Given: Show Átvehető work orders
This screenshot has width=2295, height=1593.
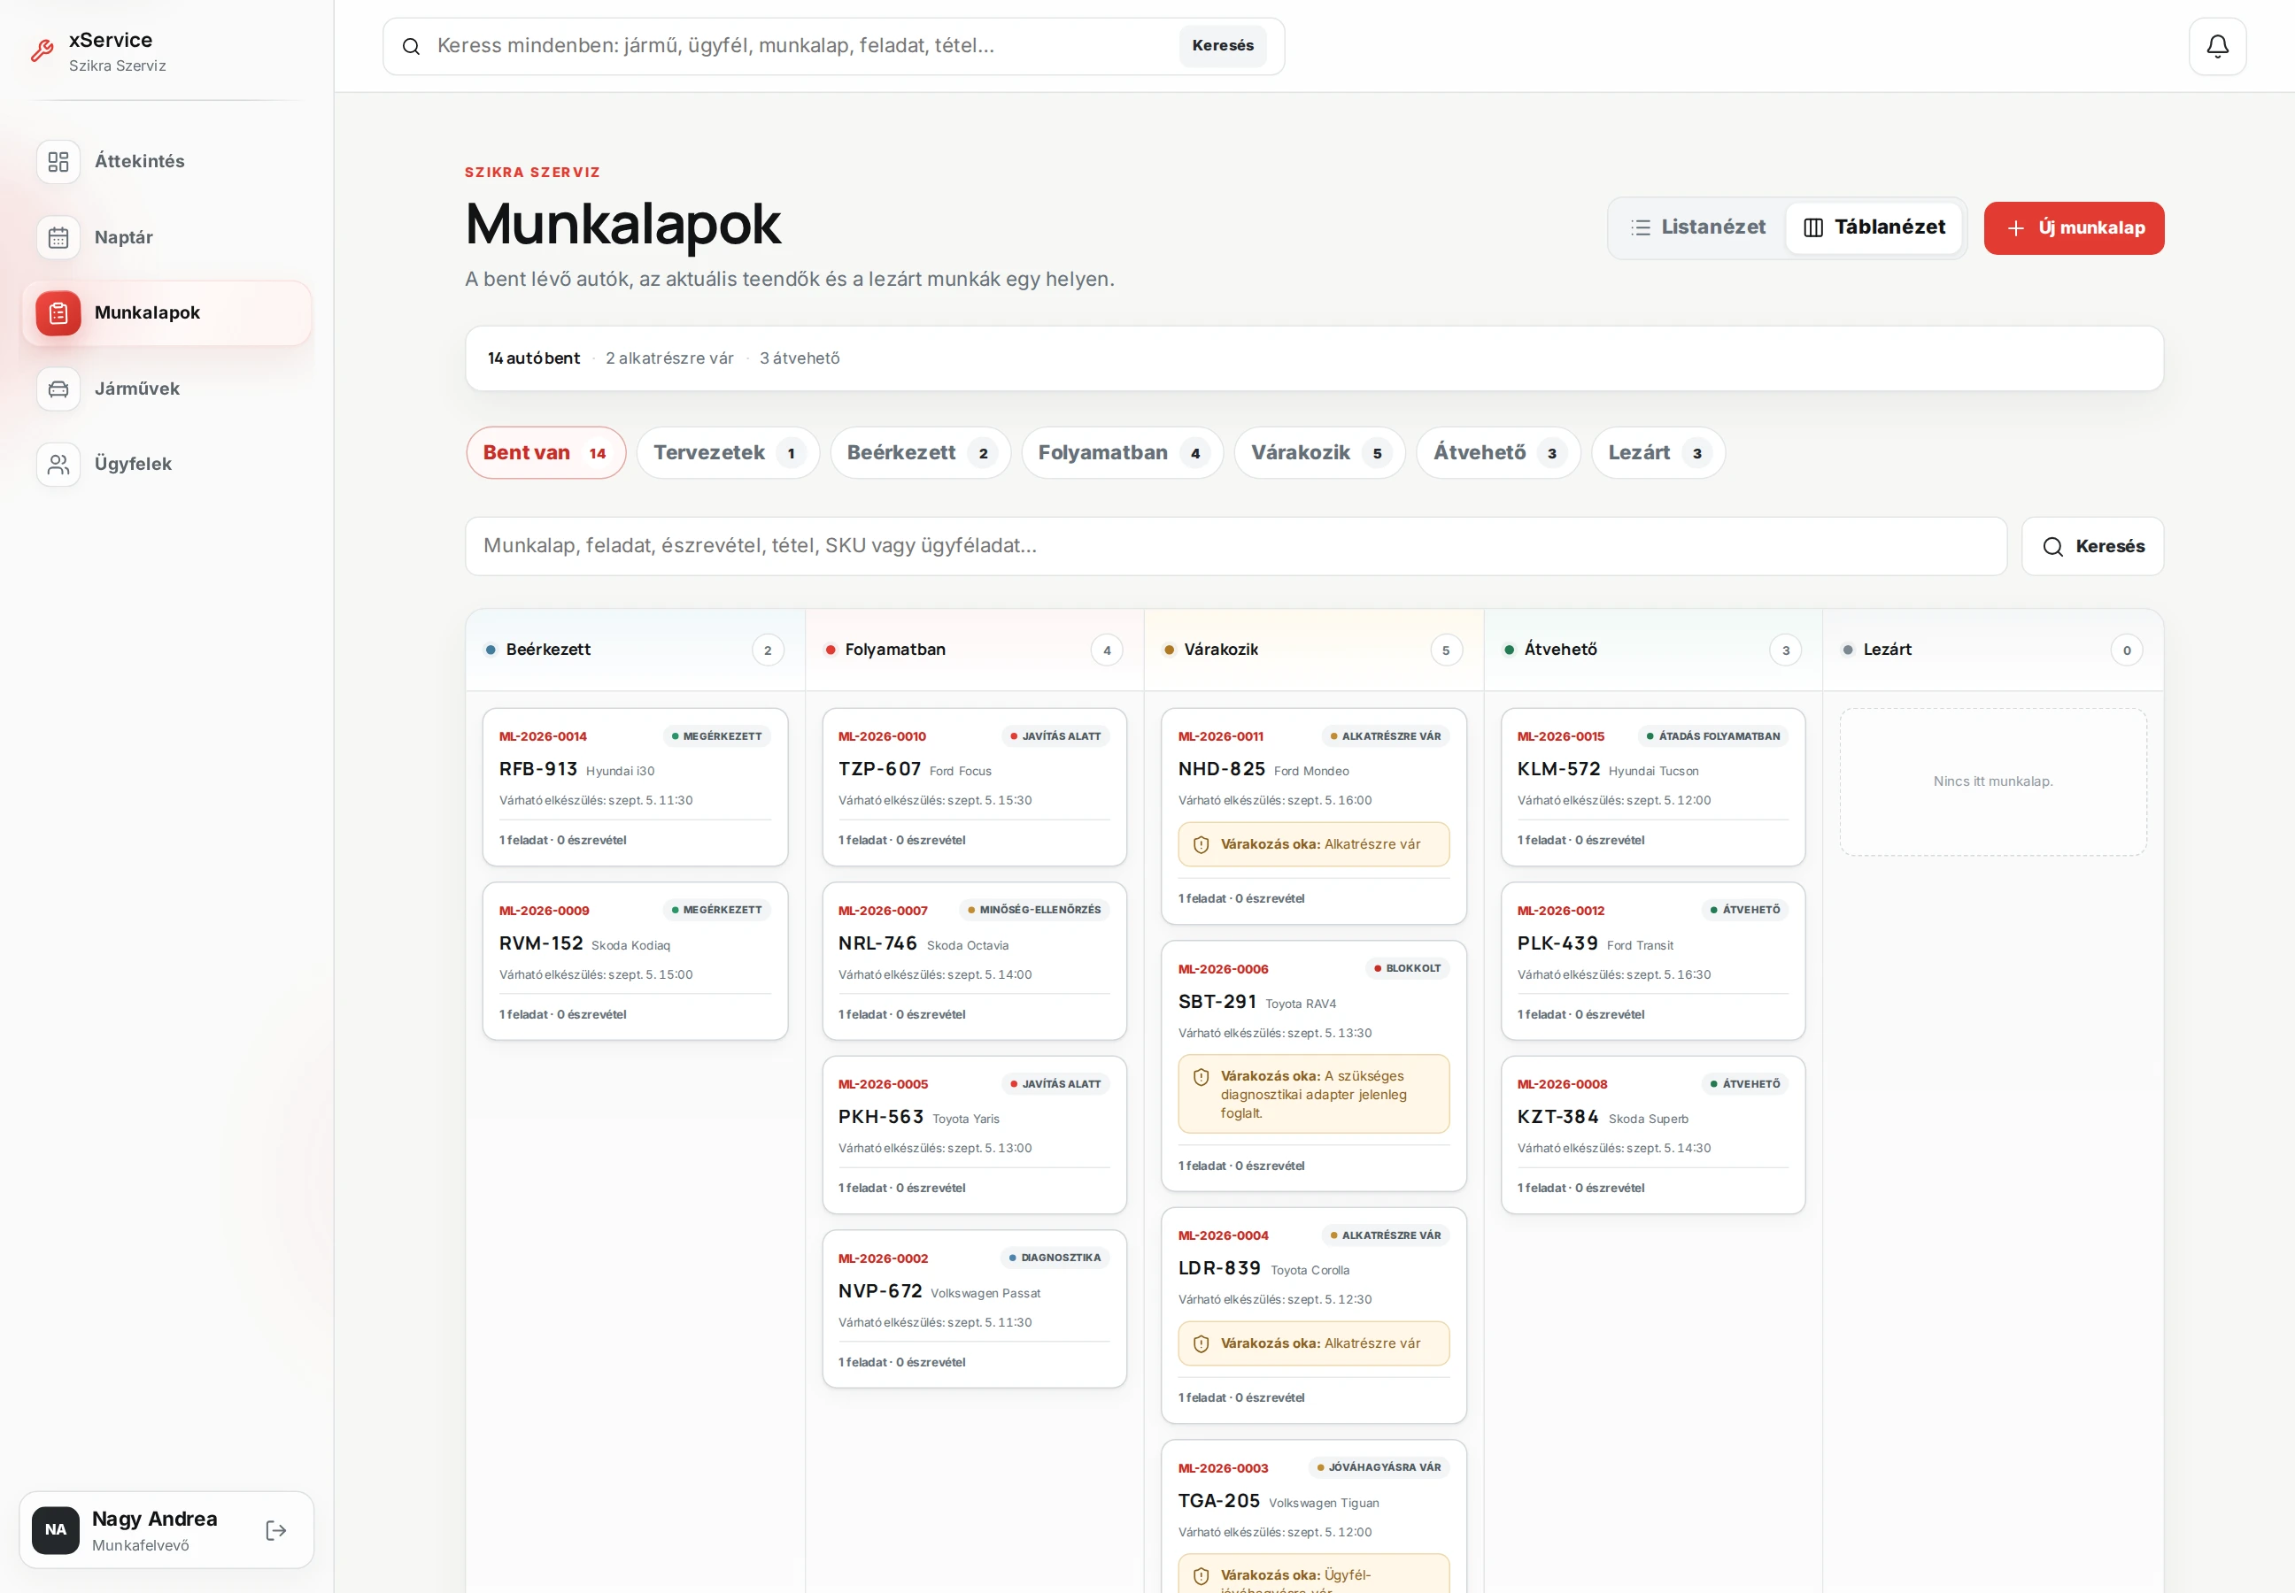Looking at the screenshot, I should [1498, 453].
